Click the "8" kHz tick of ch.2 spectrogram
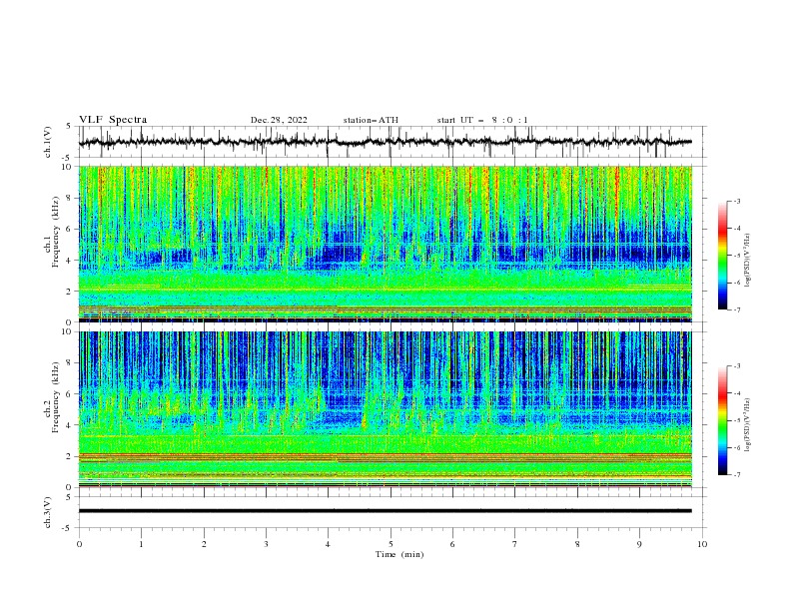The height and width of the screenshot is (611, 791). point(70,363)
